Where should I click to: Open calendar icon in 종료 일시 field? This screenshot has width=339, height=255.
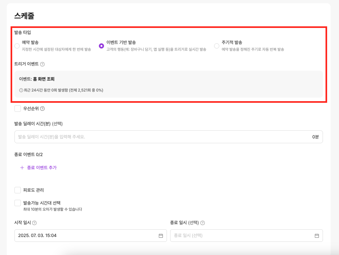(317, 236)
